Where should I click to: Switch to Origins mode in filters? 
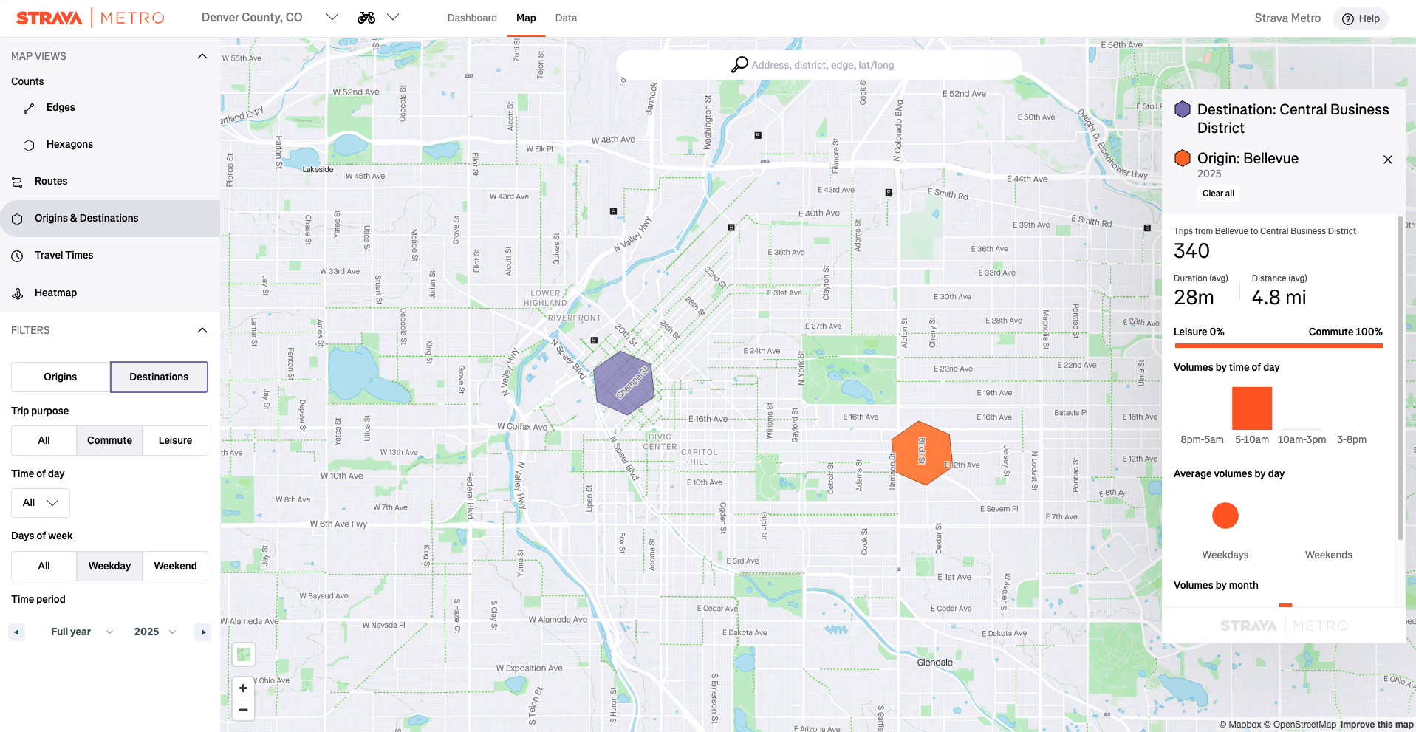pos(59,377)
